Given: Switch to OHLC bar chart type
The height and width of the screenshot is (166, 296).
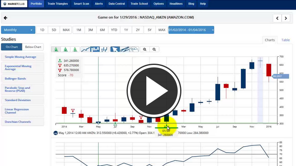Looking at the screenshot, I should click(x=104, y=49).
